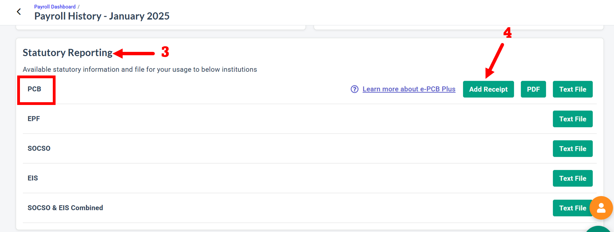
Task: Click the back arrow icon
Action: (x=19, y=12)
